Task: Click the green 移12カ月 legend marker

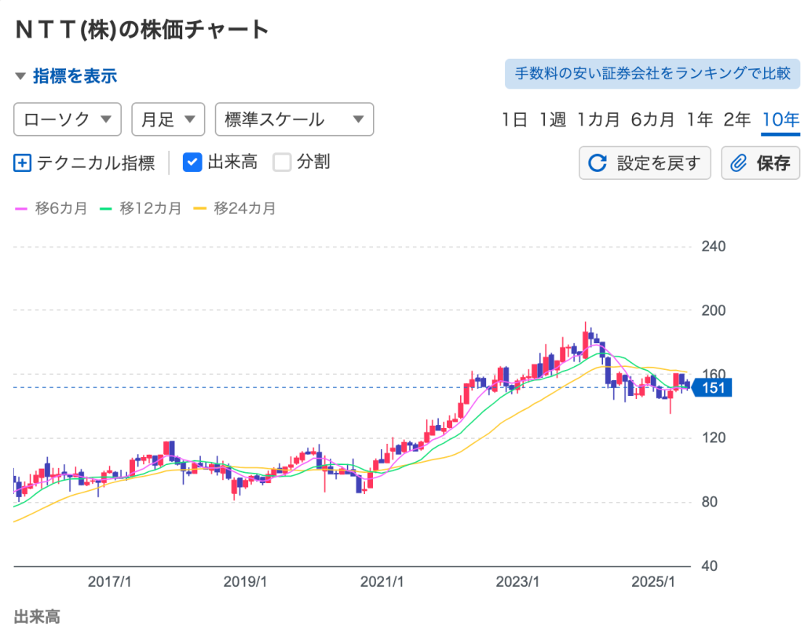Action: (107, 209)
